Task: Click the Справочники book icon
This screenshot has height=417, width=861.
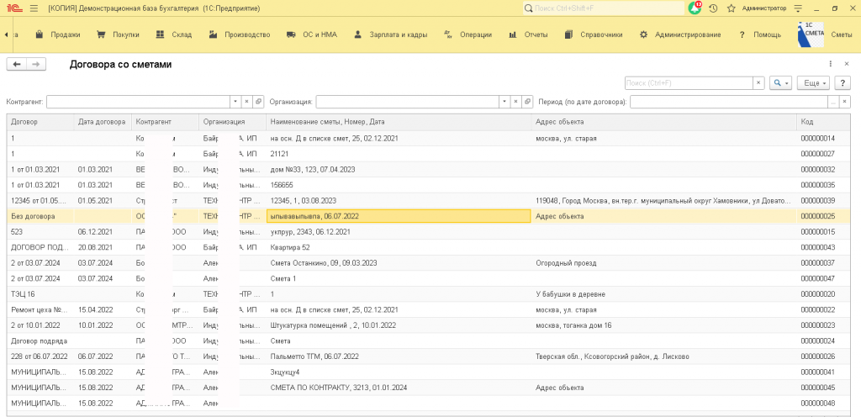Action: pos(569,34)
